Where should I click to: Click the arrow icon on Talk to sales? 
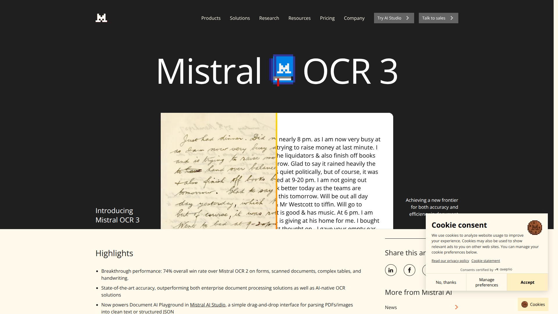pyautogui.click(x=451, y=18)
